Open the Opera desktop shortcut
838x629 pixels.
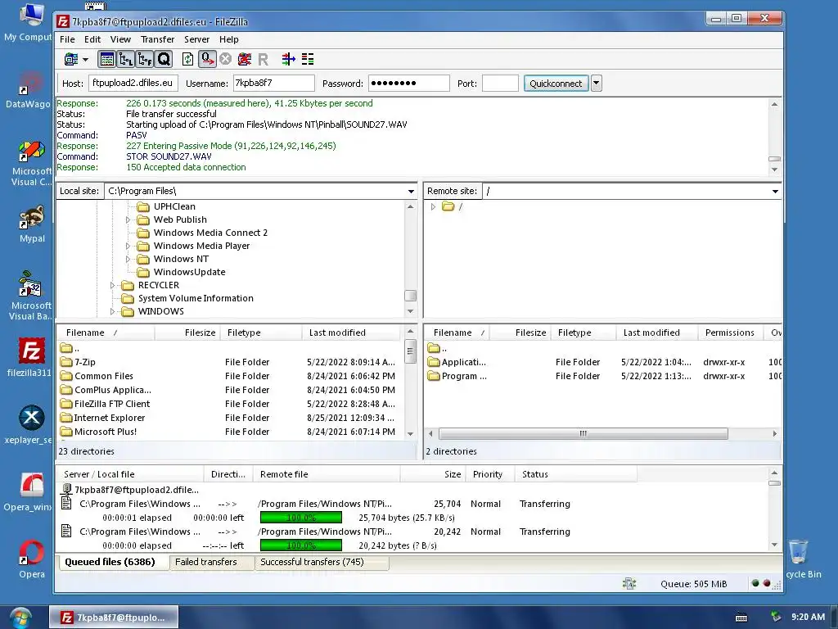32,560
